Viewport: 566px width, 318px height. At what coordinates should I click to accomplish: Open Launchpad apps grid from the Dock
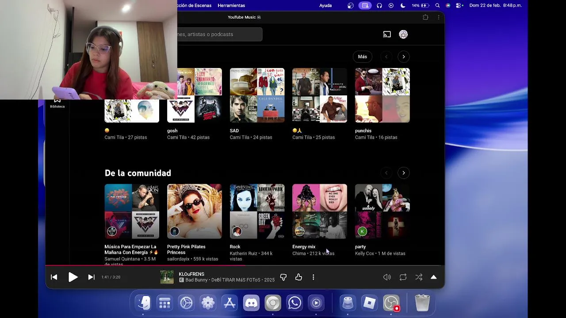[x=164, y=303]
